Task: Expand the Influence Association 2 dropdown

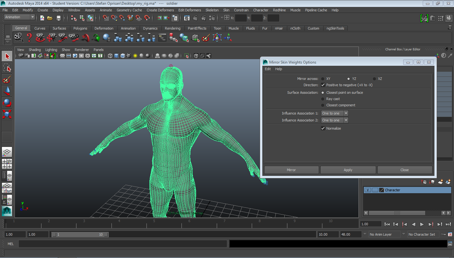Action: 335,120
